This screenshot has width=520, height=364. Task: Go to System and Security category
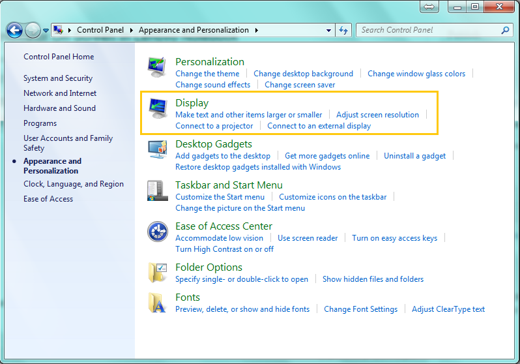click(58, 78)
